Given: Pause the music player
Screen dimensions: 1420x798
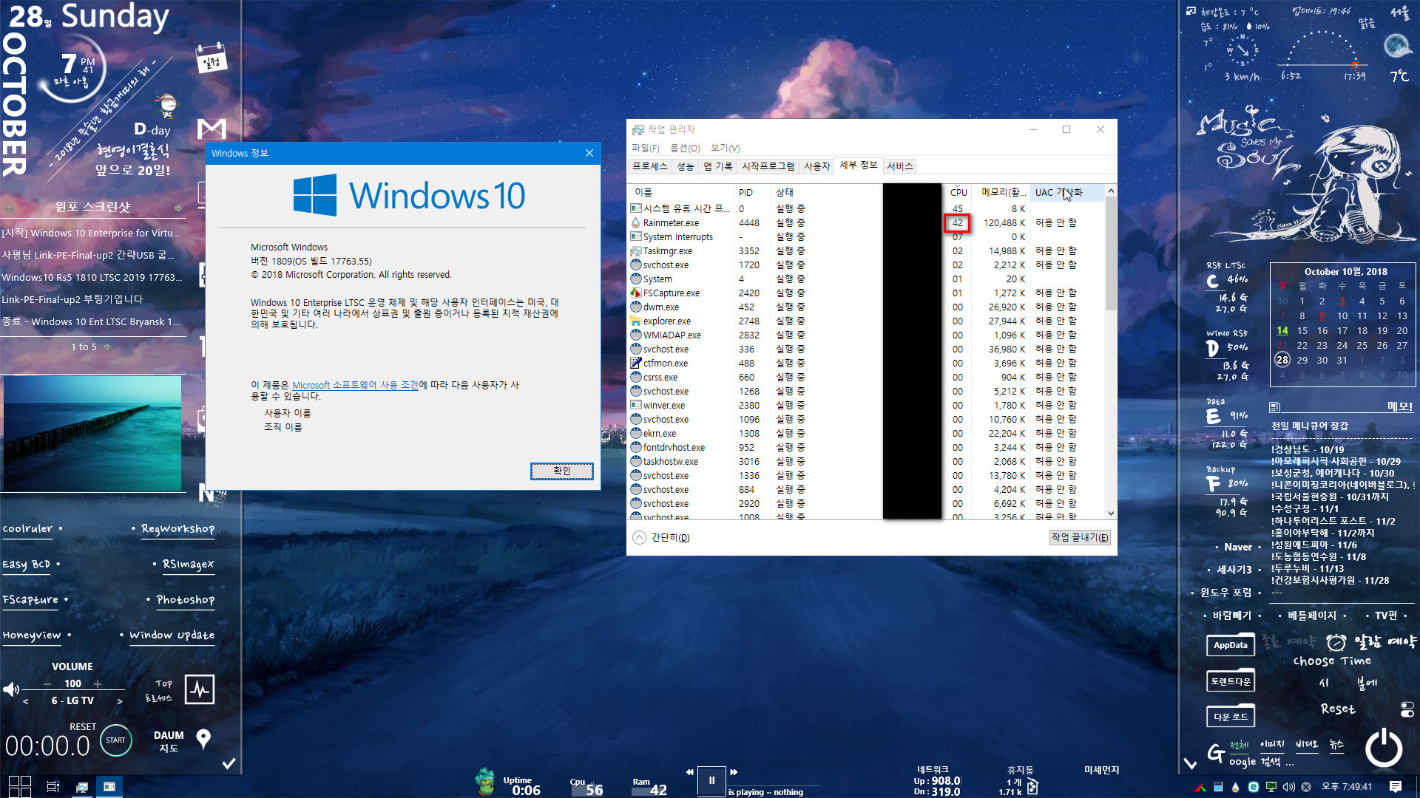Looking at the screenshot, I should 711,780.
